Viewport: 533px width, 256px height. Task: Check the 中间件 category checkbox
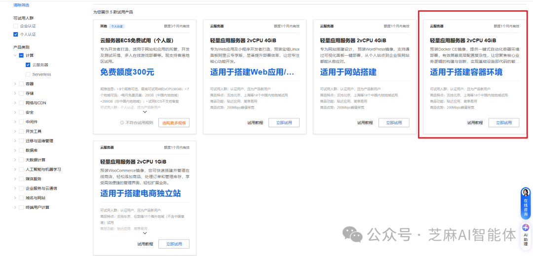(x=21, y=121)
